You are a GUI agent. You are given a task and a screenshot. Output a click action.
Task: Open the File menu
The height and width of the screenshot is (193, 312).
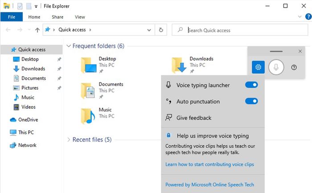click(12, 17)
